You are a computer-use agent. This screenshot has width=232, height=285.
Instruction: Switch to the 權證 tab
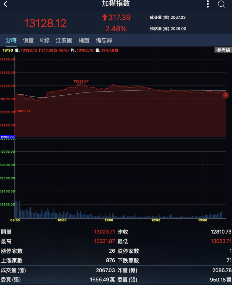tap(84, 40)
